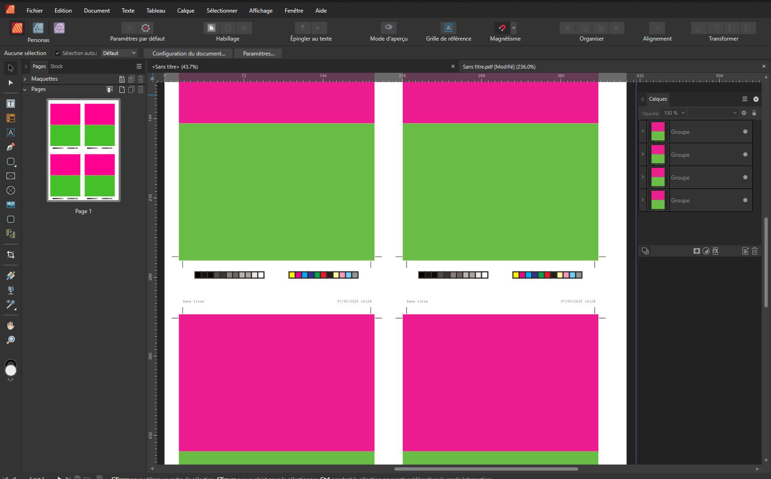This screenshot has height=479, width=771.
Task: Close the <Sans titre> (43.7%) document tab
Action: point(453,67)
